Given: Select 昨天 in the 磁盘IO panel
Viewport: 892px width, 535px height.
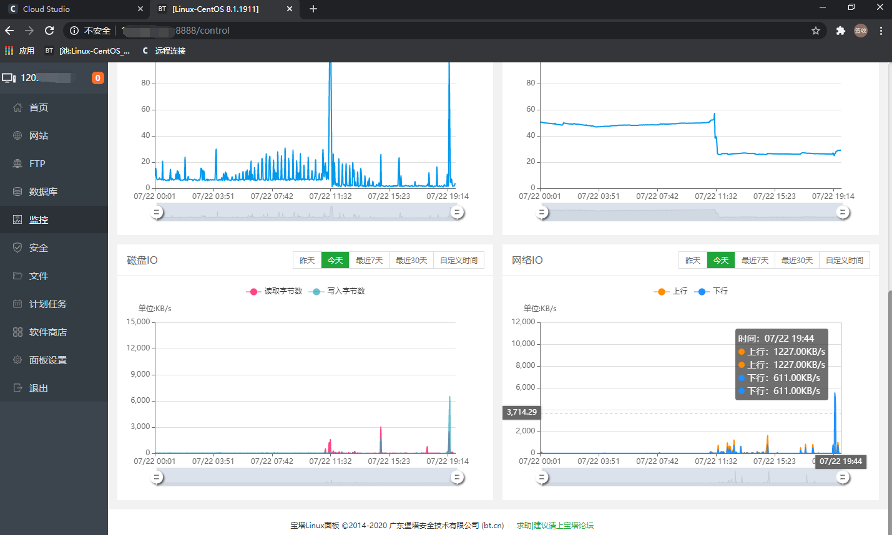Looking at the screenshot, I should (307, 260).
